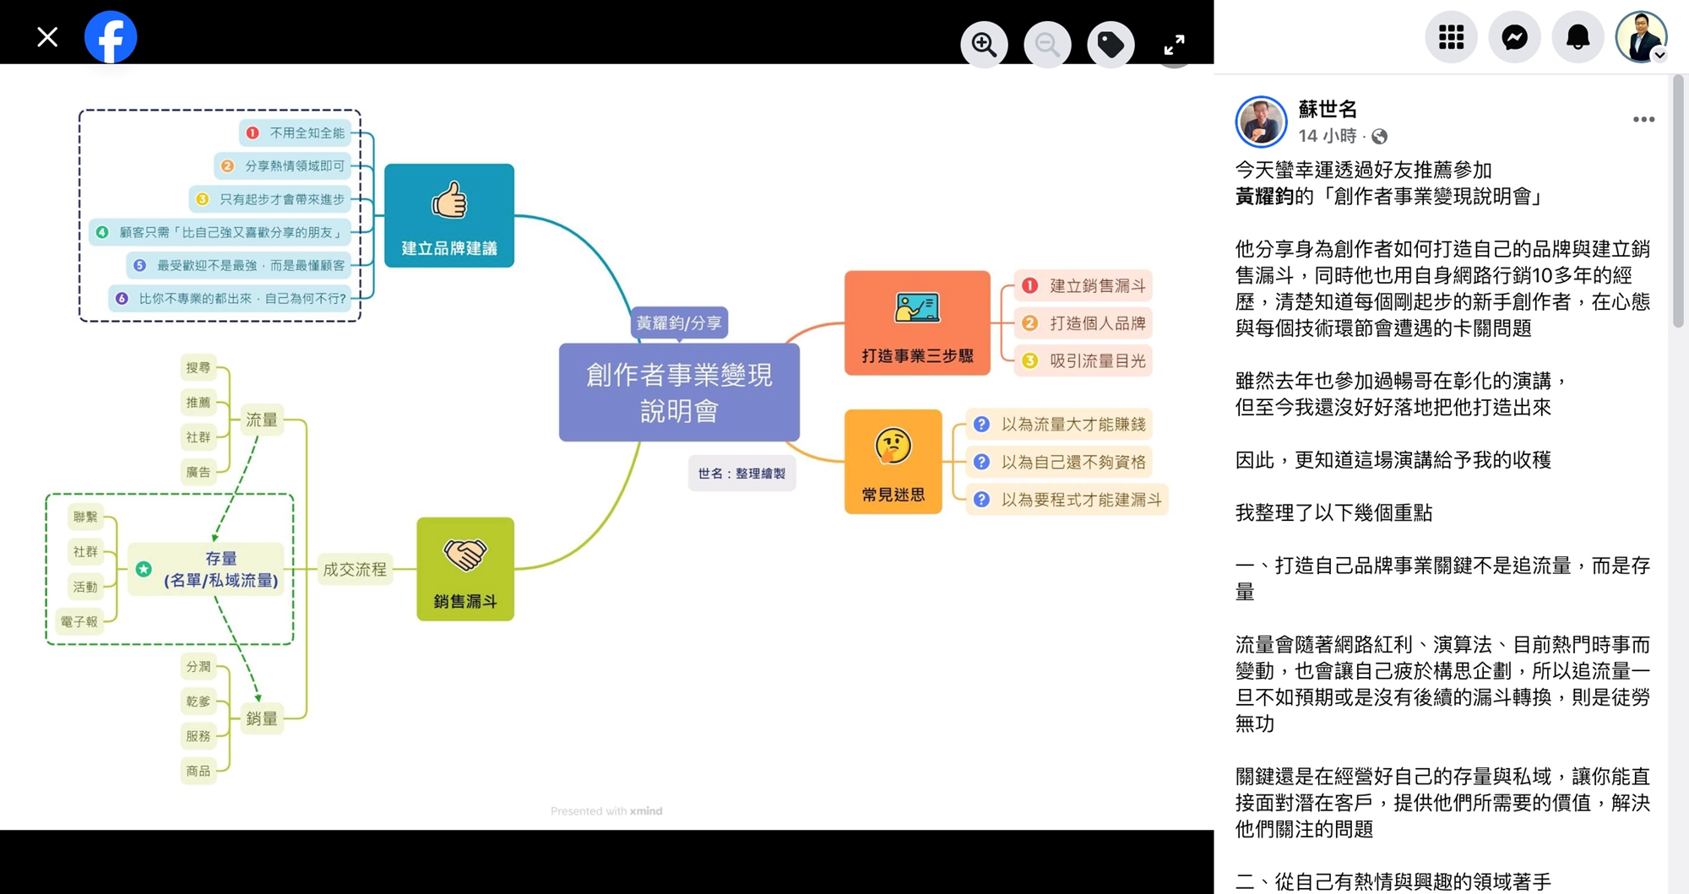Close the photo viewer with X
1689x894 pixels.
click(47, 37)
